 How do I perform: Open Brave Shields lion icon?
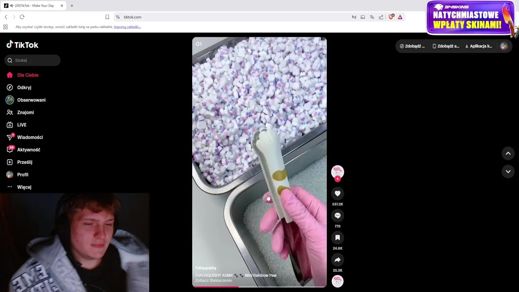(391, 17)
